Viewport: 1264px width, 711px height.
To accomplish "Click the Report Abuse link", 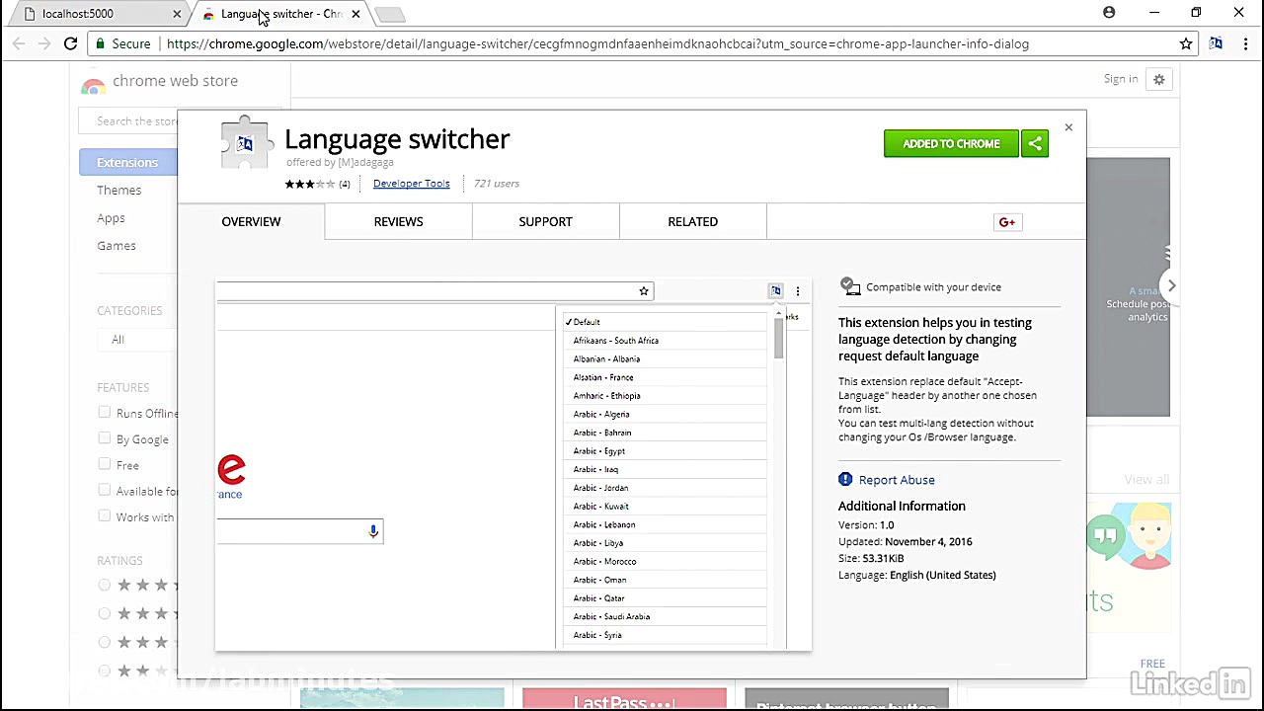I will point(897,480).
